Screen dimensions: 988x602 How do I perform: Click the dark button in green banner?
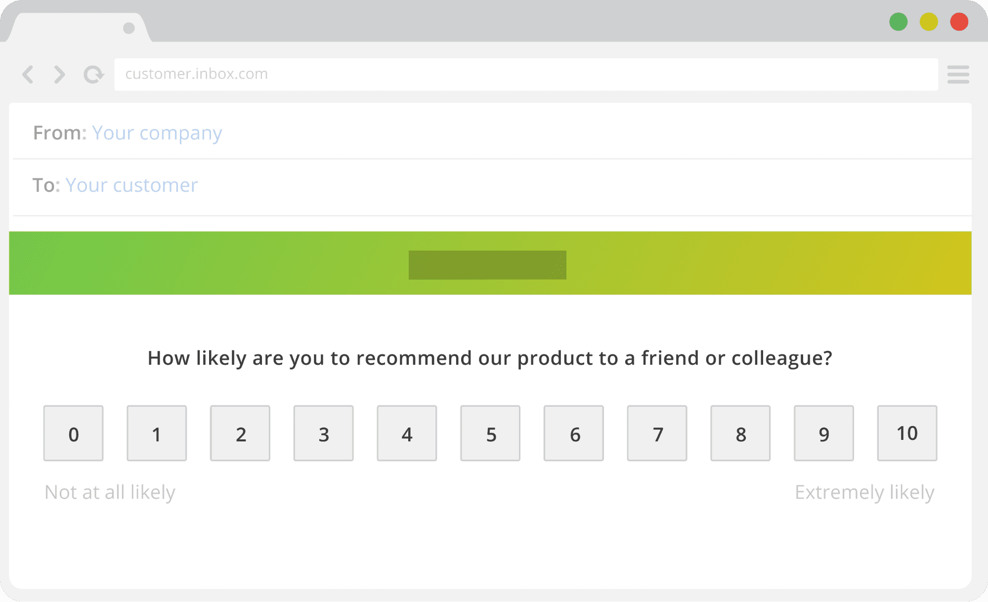coord(487,265)
